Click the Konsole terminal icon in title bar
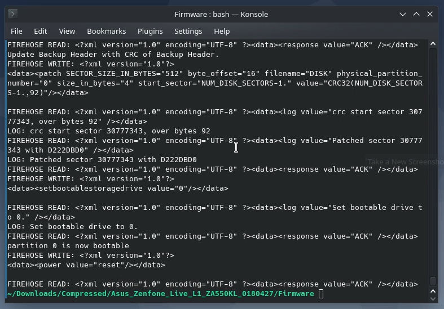This screenshot has width=444, height=309. coord(13,14)
